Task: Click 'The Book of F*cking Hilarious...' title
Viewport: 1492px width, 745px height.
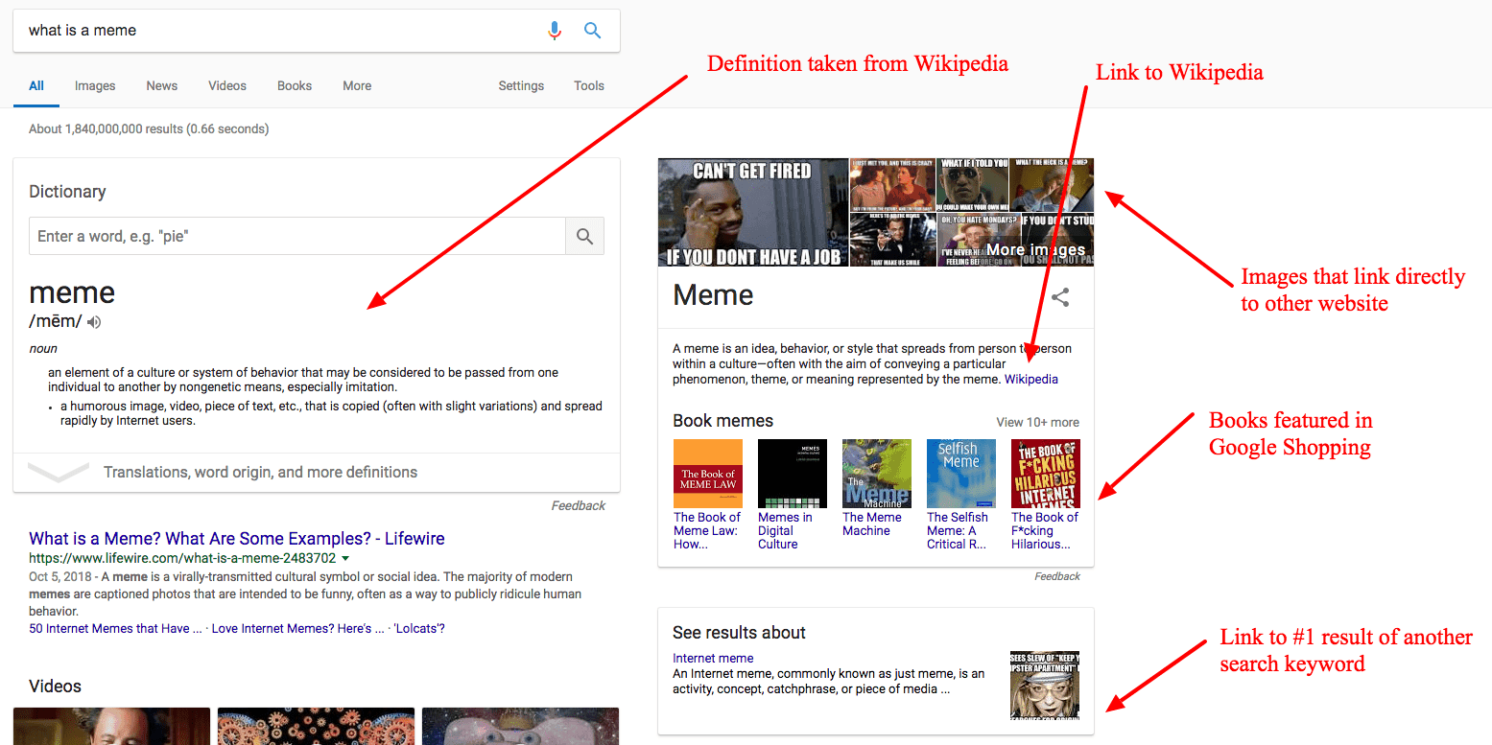Action: [1045, 530]
